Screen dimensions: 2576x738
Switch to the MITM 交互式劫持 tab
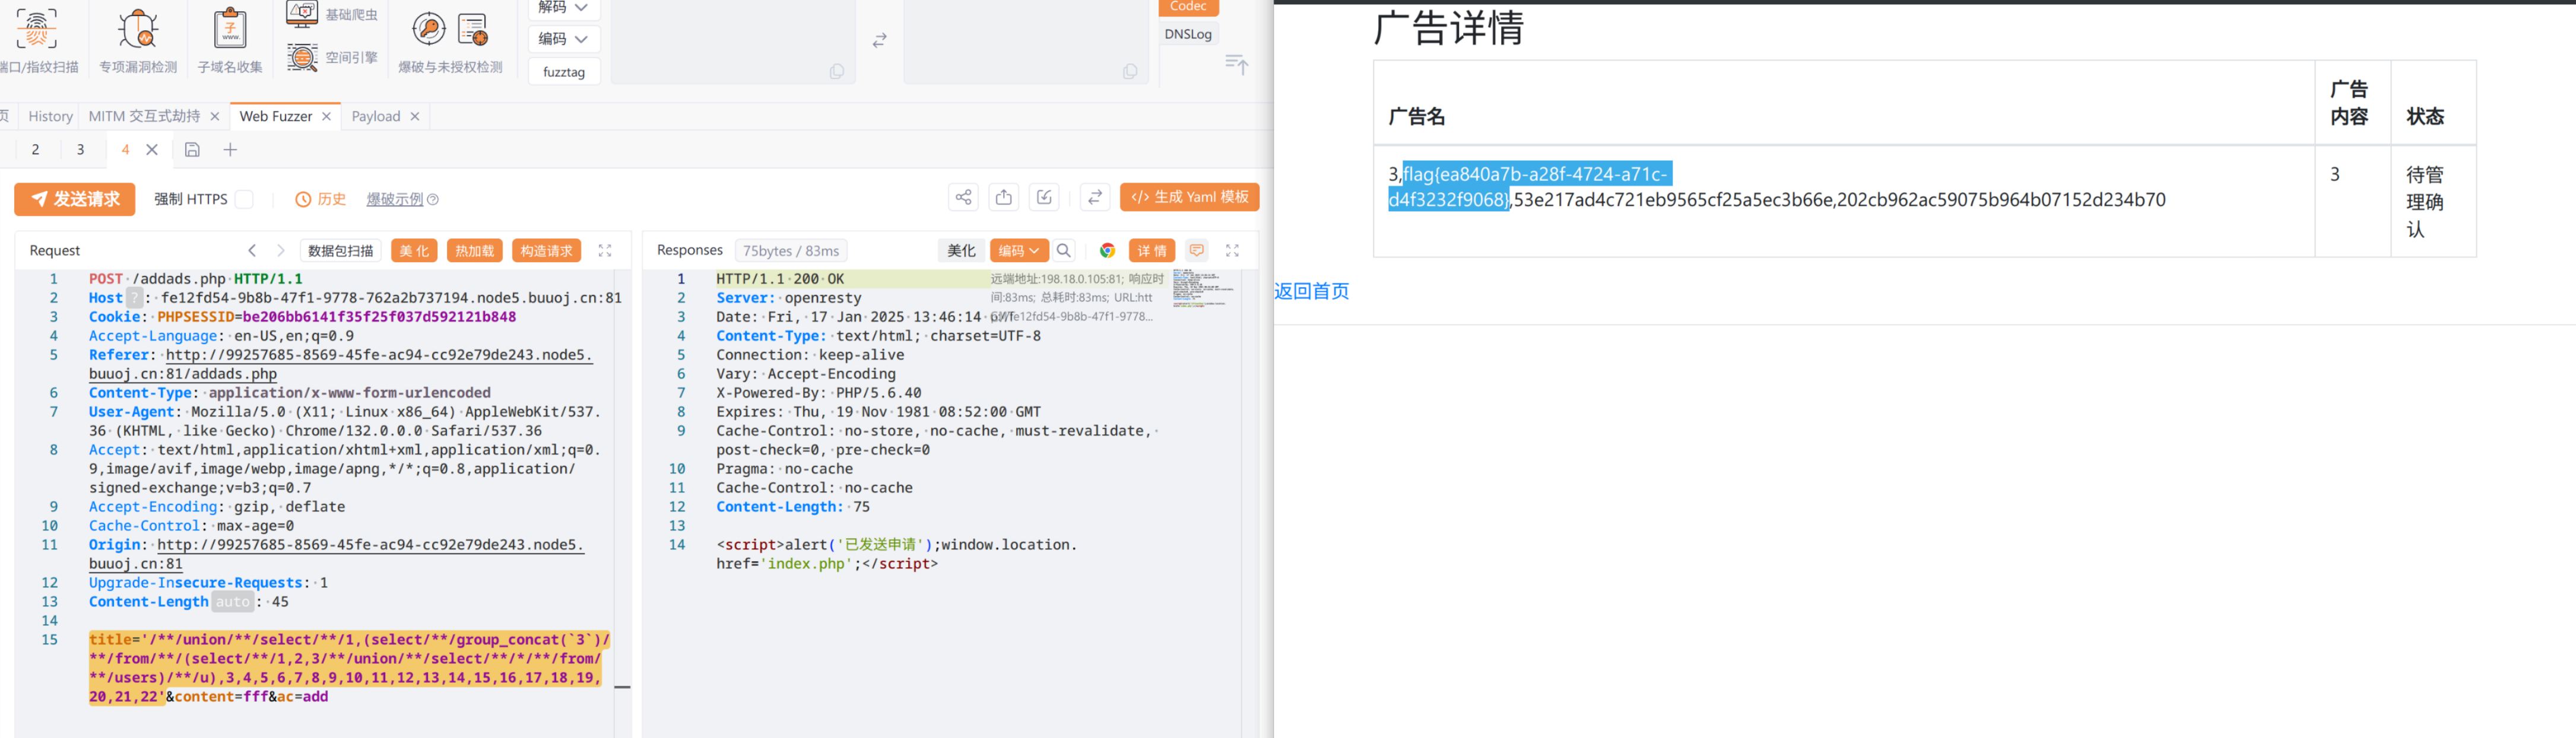[x=144, y=116]
